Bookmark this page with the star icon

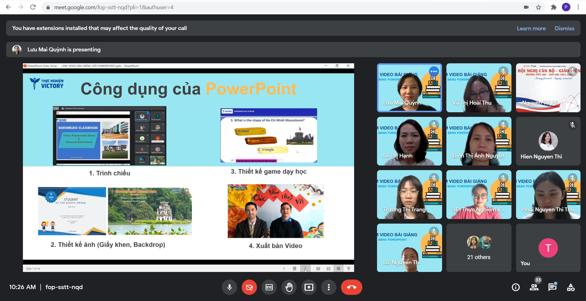pyautogui.click(x=538, y=7)
